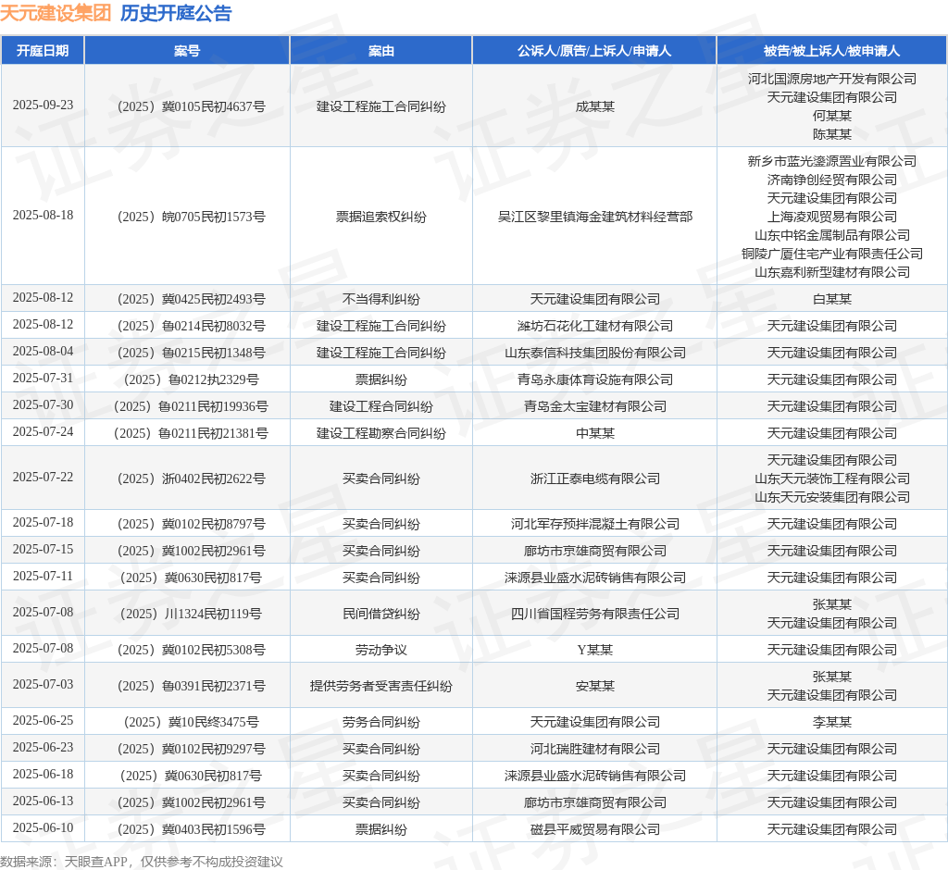Click defendant 新乡市蓝光鎏源置业有限公司
The image size is (948, 870).
click(x=832, y=161)
